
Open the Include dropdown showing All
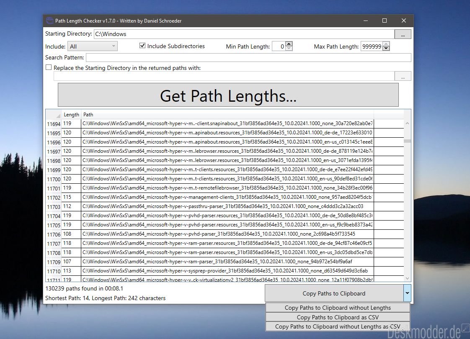coord(93,46)
